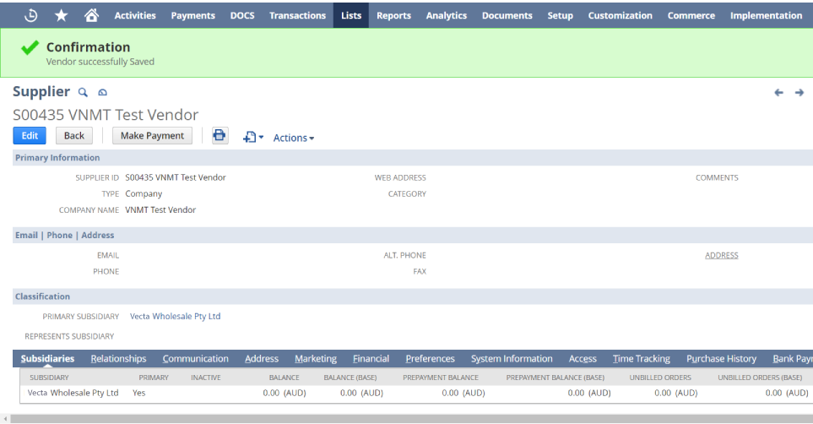Image resolution: width=813 pixels, height=424 pixels.
Task: Click the search magnifier beside Supplier
Action: tap(83, 92)
